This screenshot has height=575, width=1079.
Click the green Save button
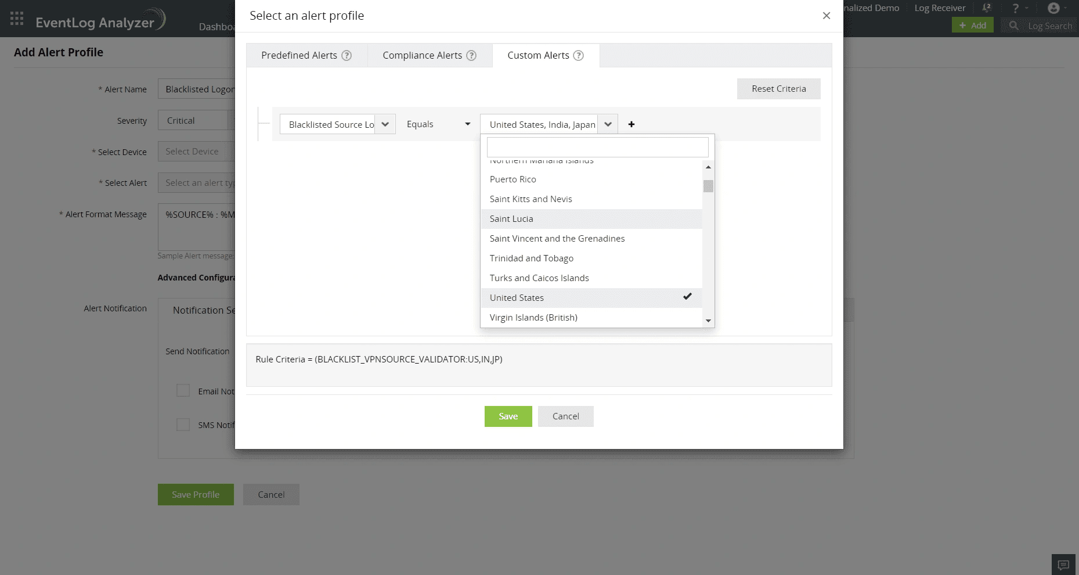[508, 416]
